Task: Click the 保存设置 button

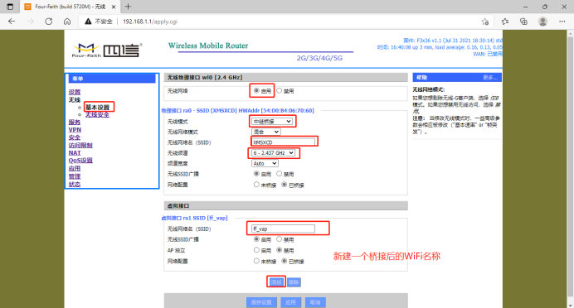Action: point(261,302)
